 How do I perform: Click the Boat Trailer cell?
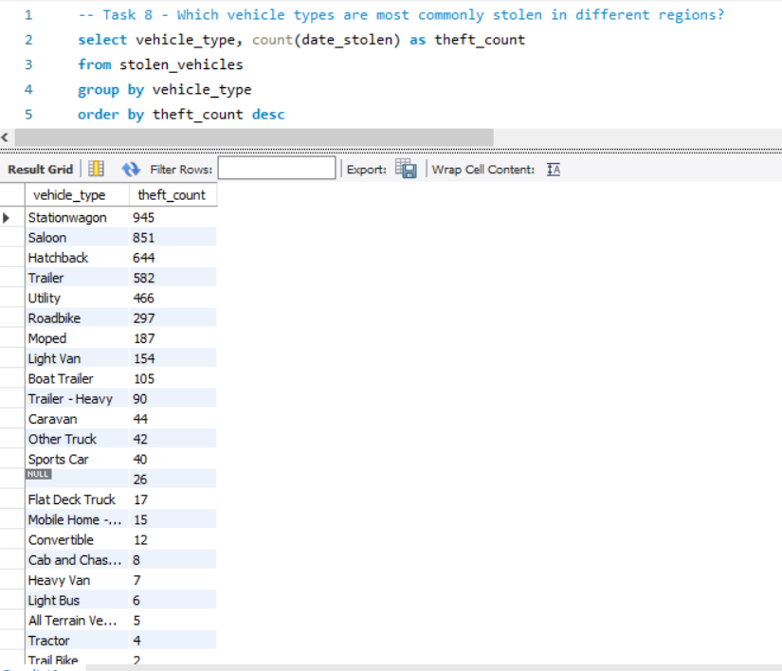[x=61, y=378]
